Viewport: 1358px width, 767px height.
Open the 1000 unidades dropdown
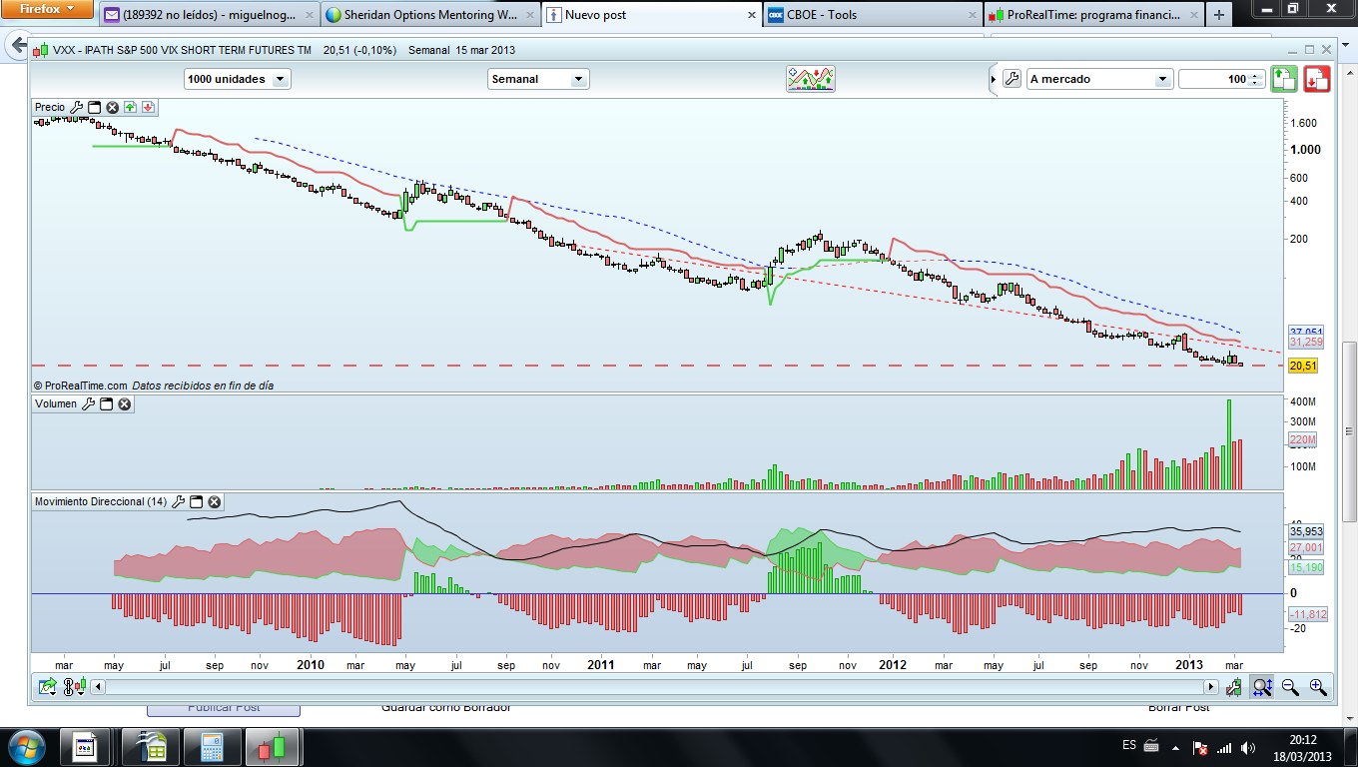click(x=238, y=79)
